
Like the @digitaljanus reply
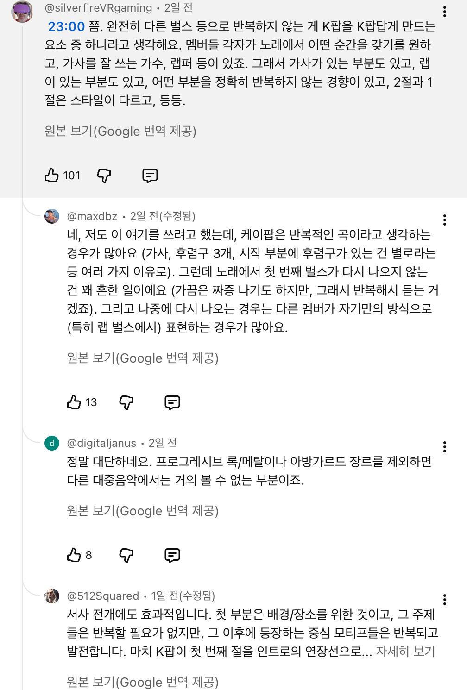point(74,555)
